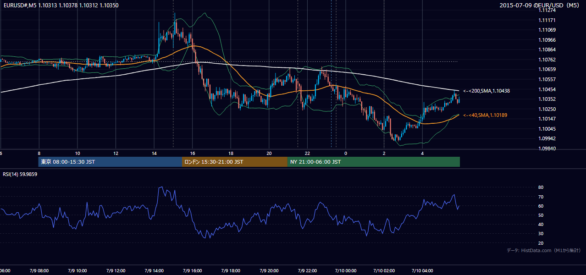
Task: Click price axis label 1.11274
Action: 547,10
